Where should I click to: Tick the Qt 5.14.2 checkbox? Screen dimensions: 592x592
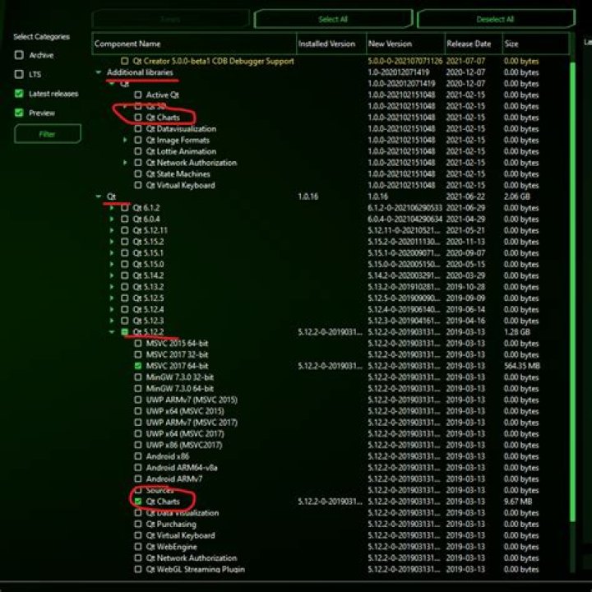tap(125, 275)
